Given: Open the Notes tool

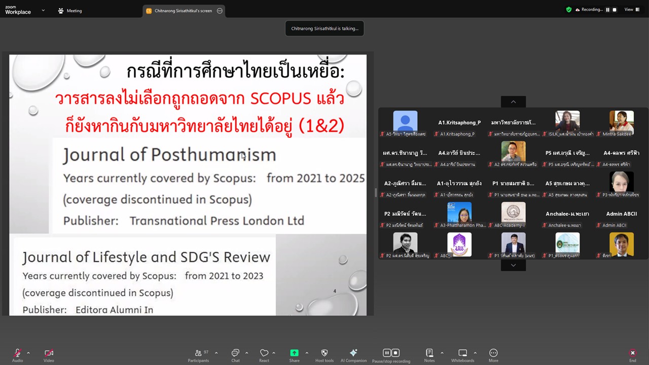Looking at the screenshot, I should [x=429, y=355].
